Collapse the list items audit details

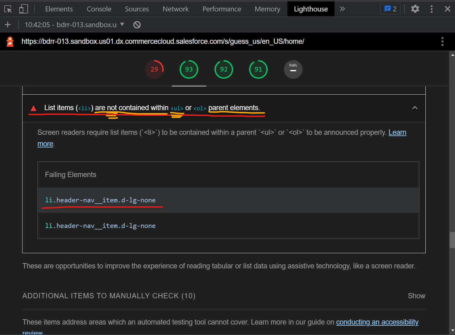415,108
